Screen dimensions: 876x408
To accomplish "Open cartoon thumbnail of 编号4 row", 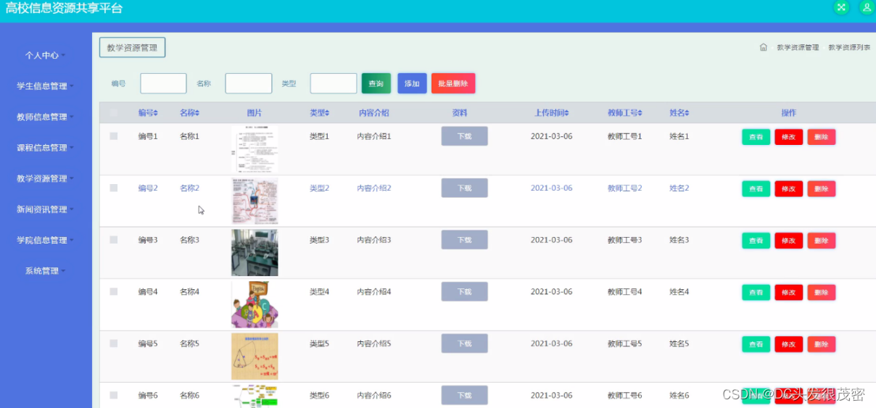I will coord(255,304).
